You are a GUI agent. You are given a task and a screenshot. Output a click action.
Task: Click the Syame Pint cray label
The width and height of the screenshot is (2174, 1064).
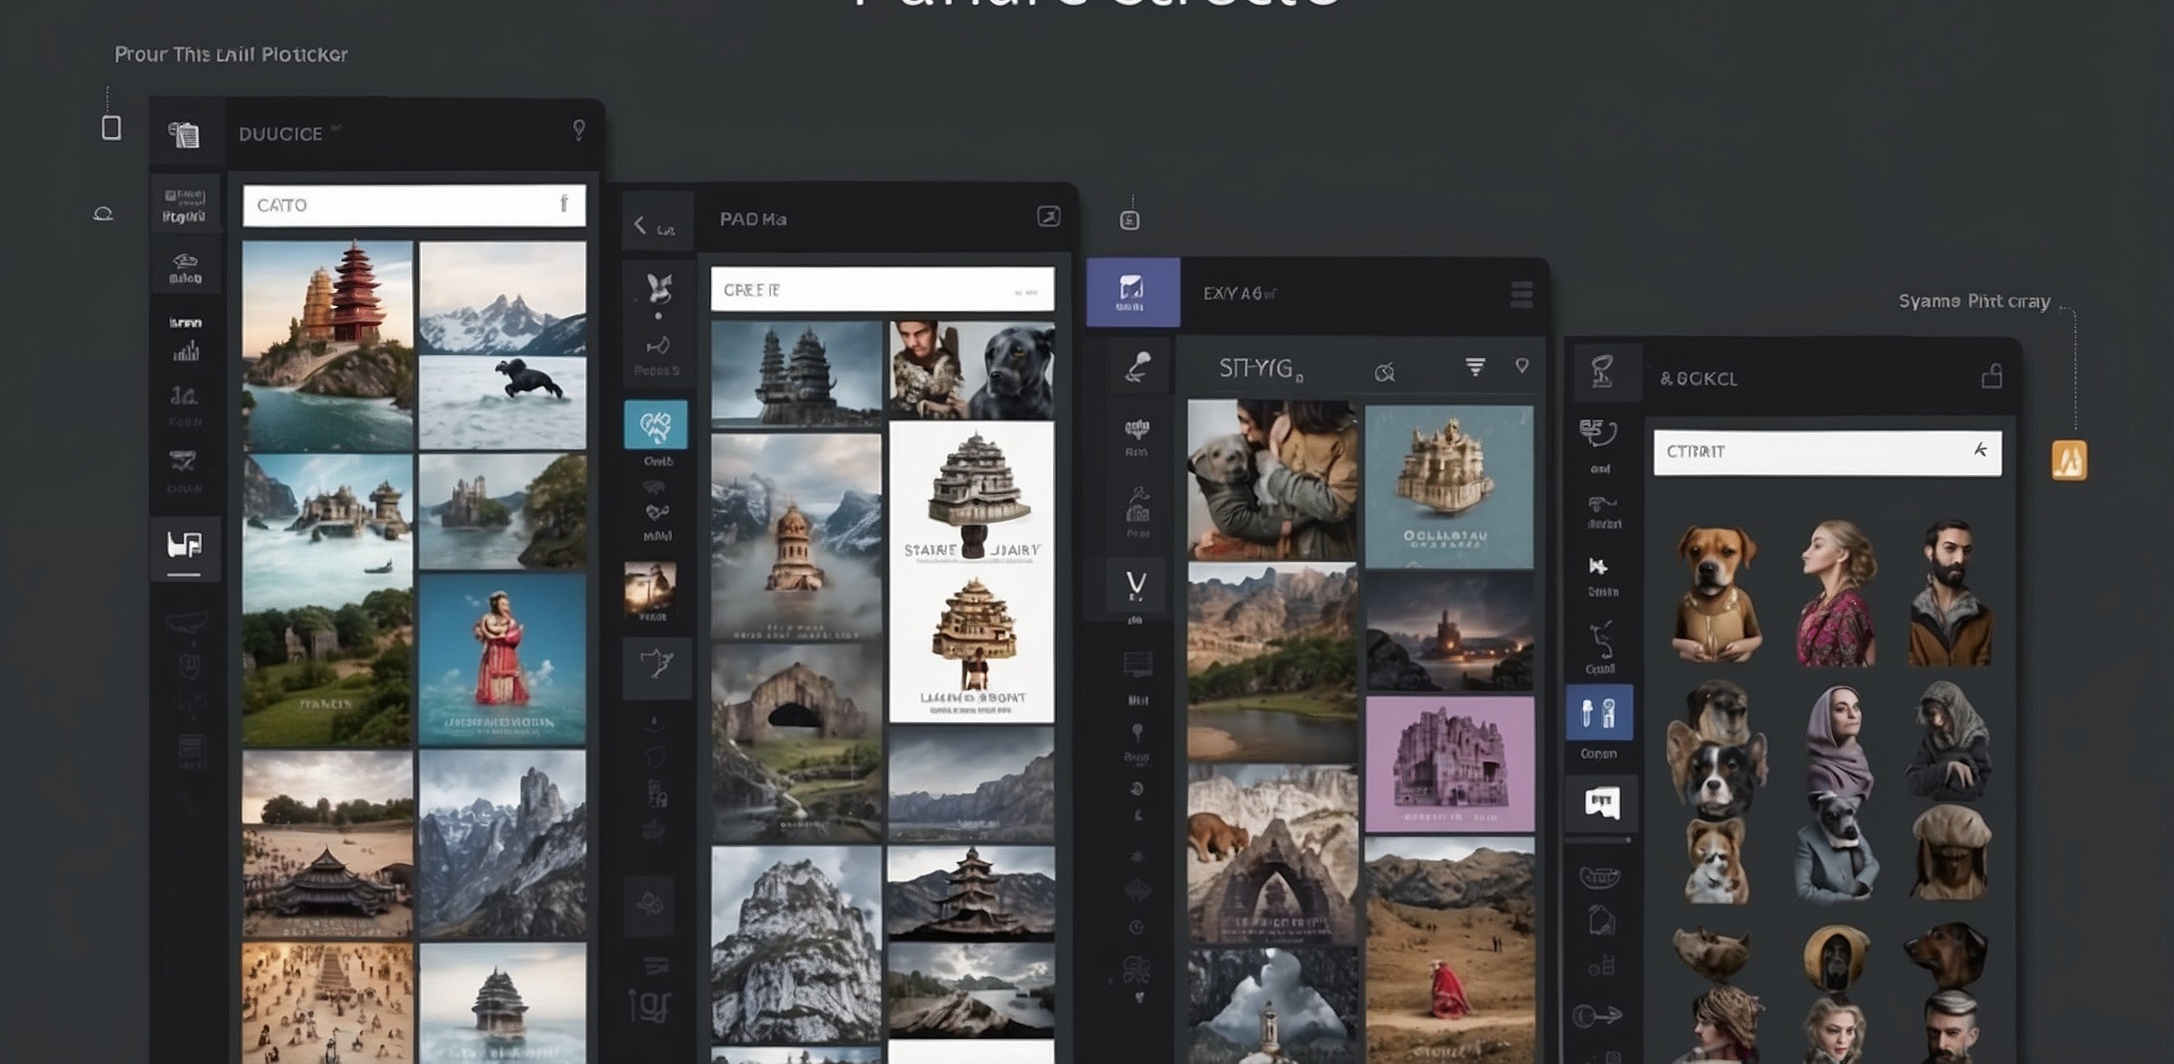tap(1974, 302)
